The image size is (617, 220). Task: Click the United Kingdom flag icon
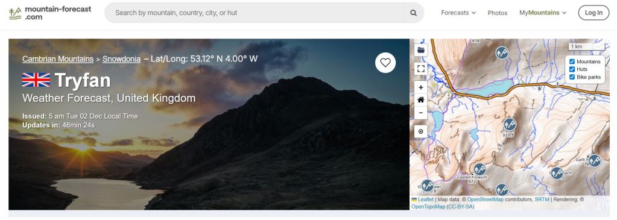coord(36,80)
